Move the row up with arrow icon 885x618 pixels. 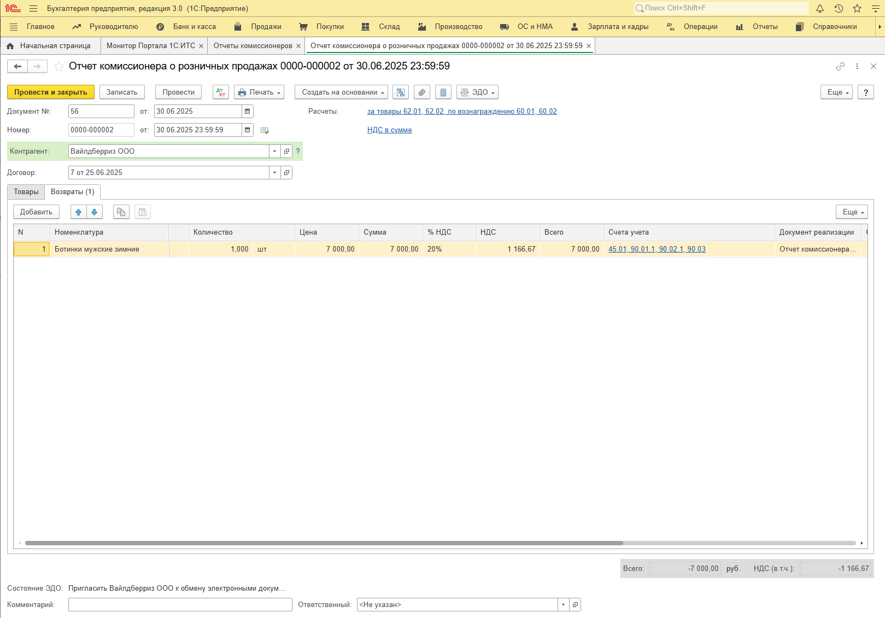(79, 212)
